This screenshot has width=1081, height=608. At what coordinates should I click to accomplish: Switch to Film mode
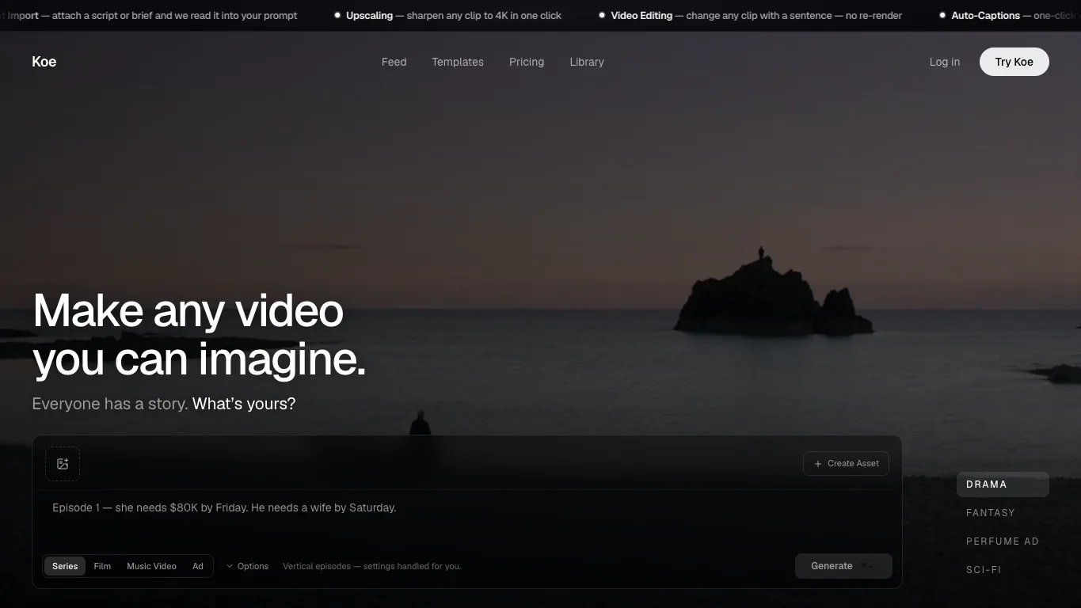coord(102,566)
